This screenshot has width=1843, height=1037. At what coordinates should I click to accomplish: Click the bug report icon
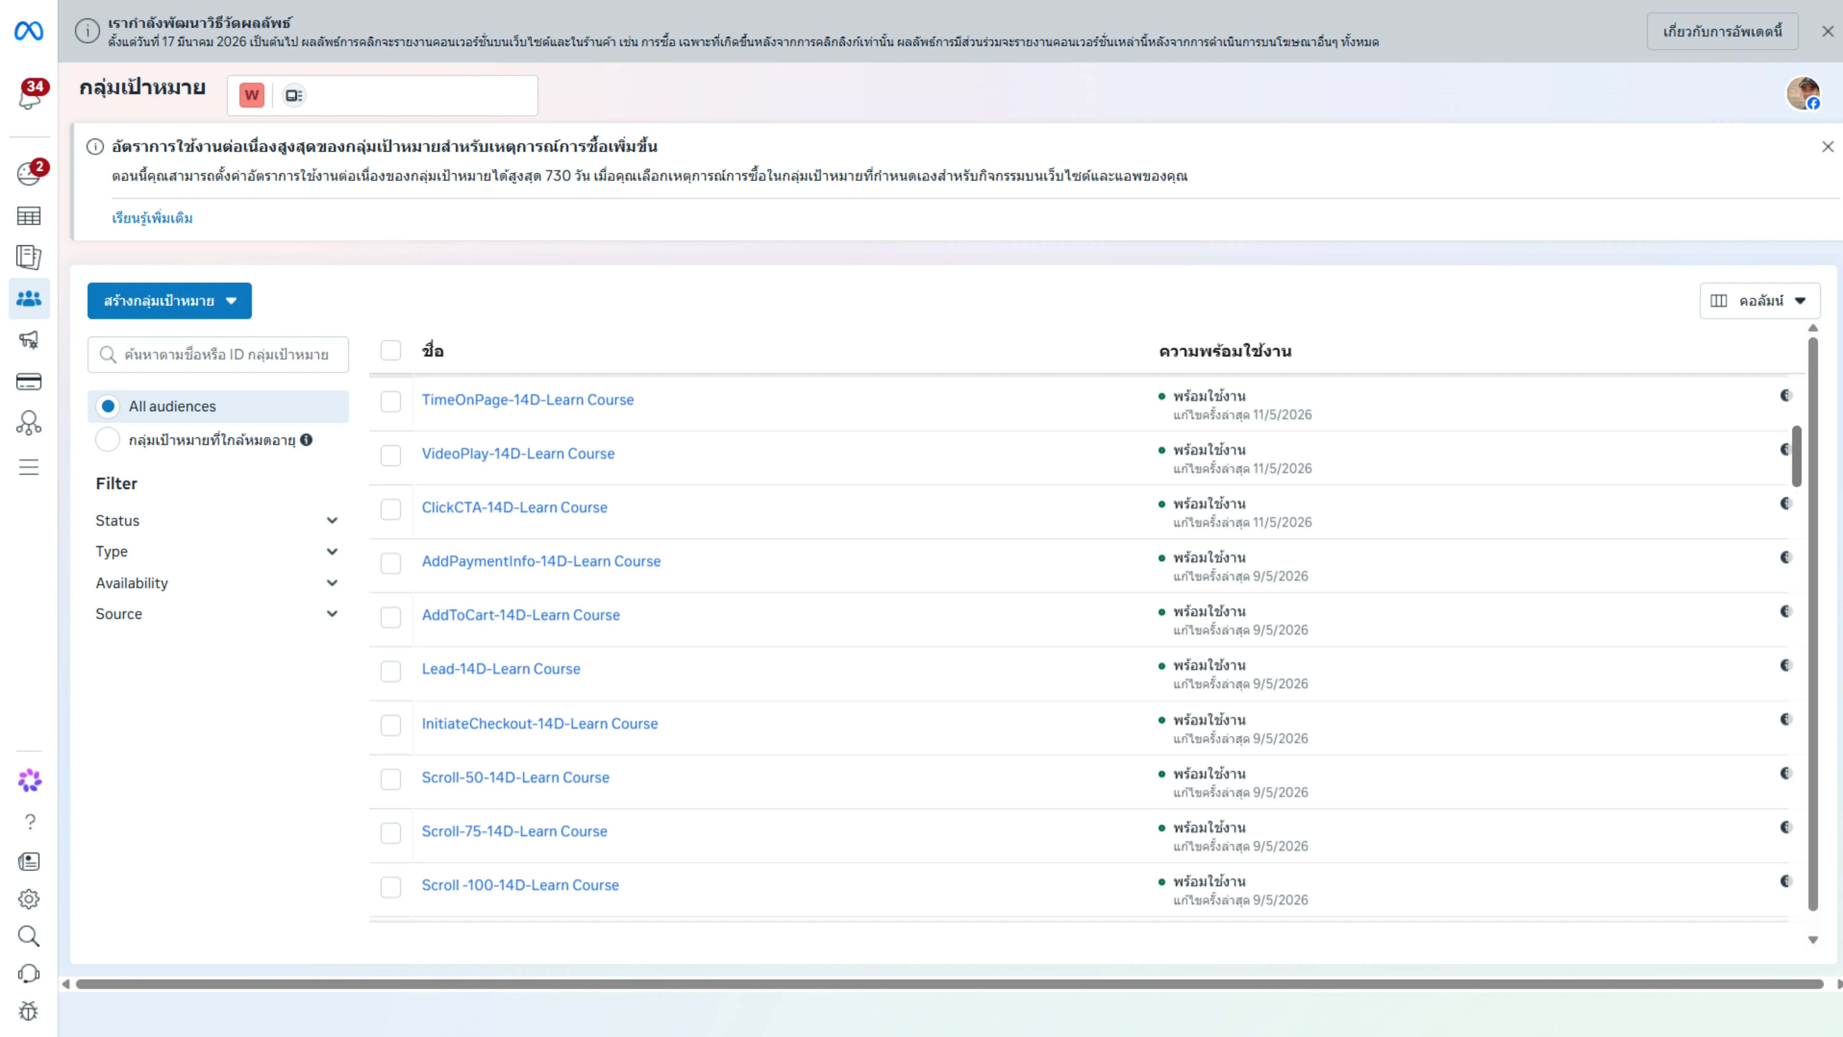coord(29,1011)
